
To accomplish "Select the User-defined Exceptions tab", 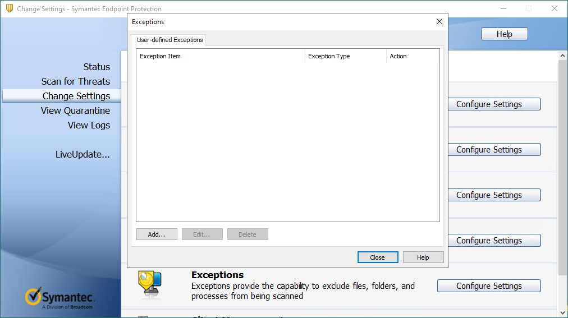I will point(170,40).
